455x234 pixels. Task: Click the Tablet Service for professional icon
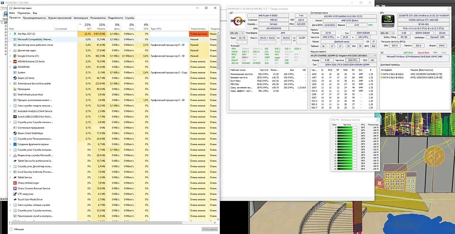(x=15, y=161)
